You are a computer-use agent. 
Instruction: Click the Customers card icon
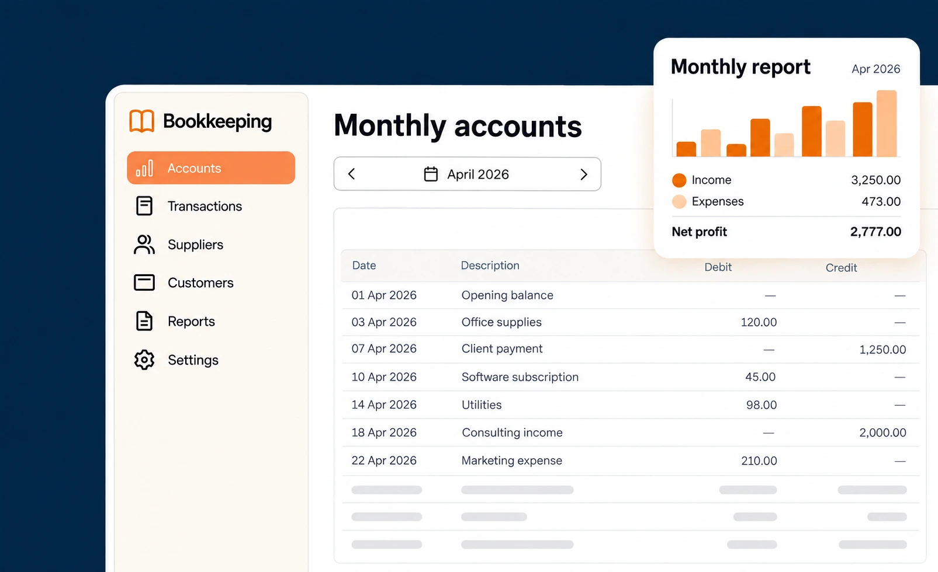(x=144, y=282)
